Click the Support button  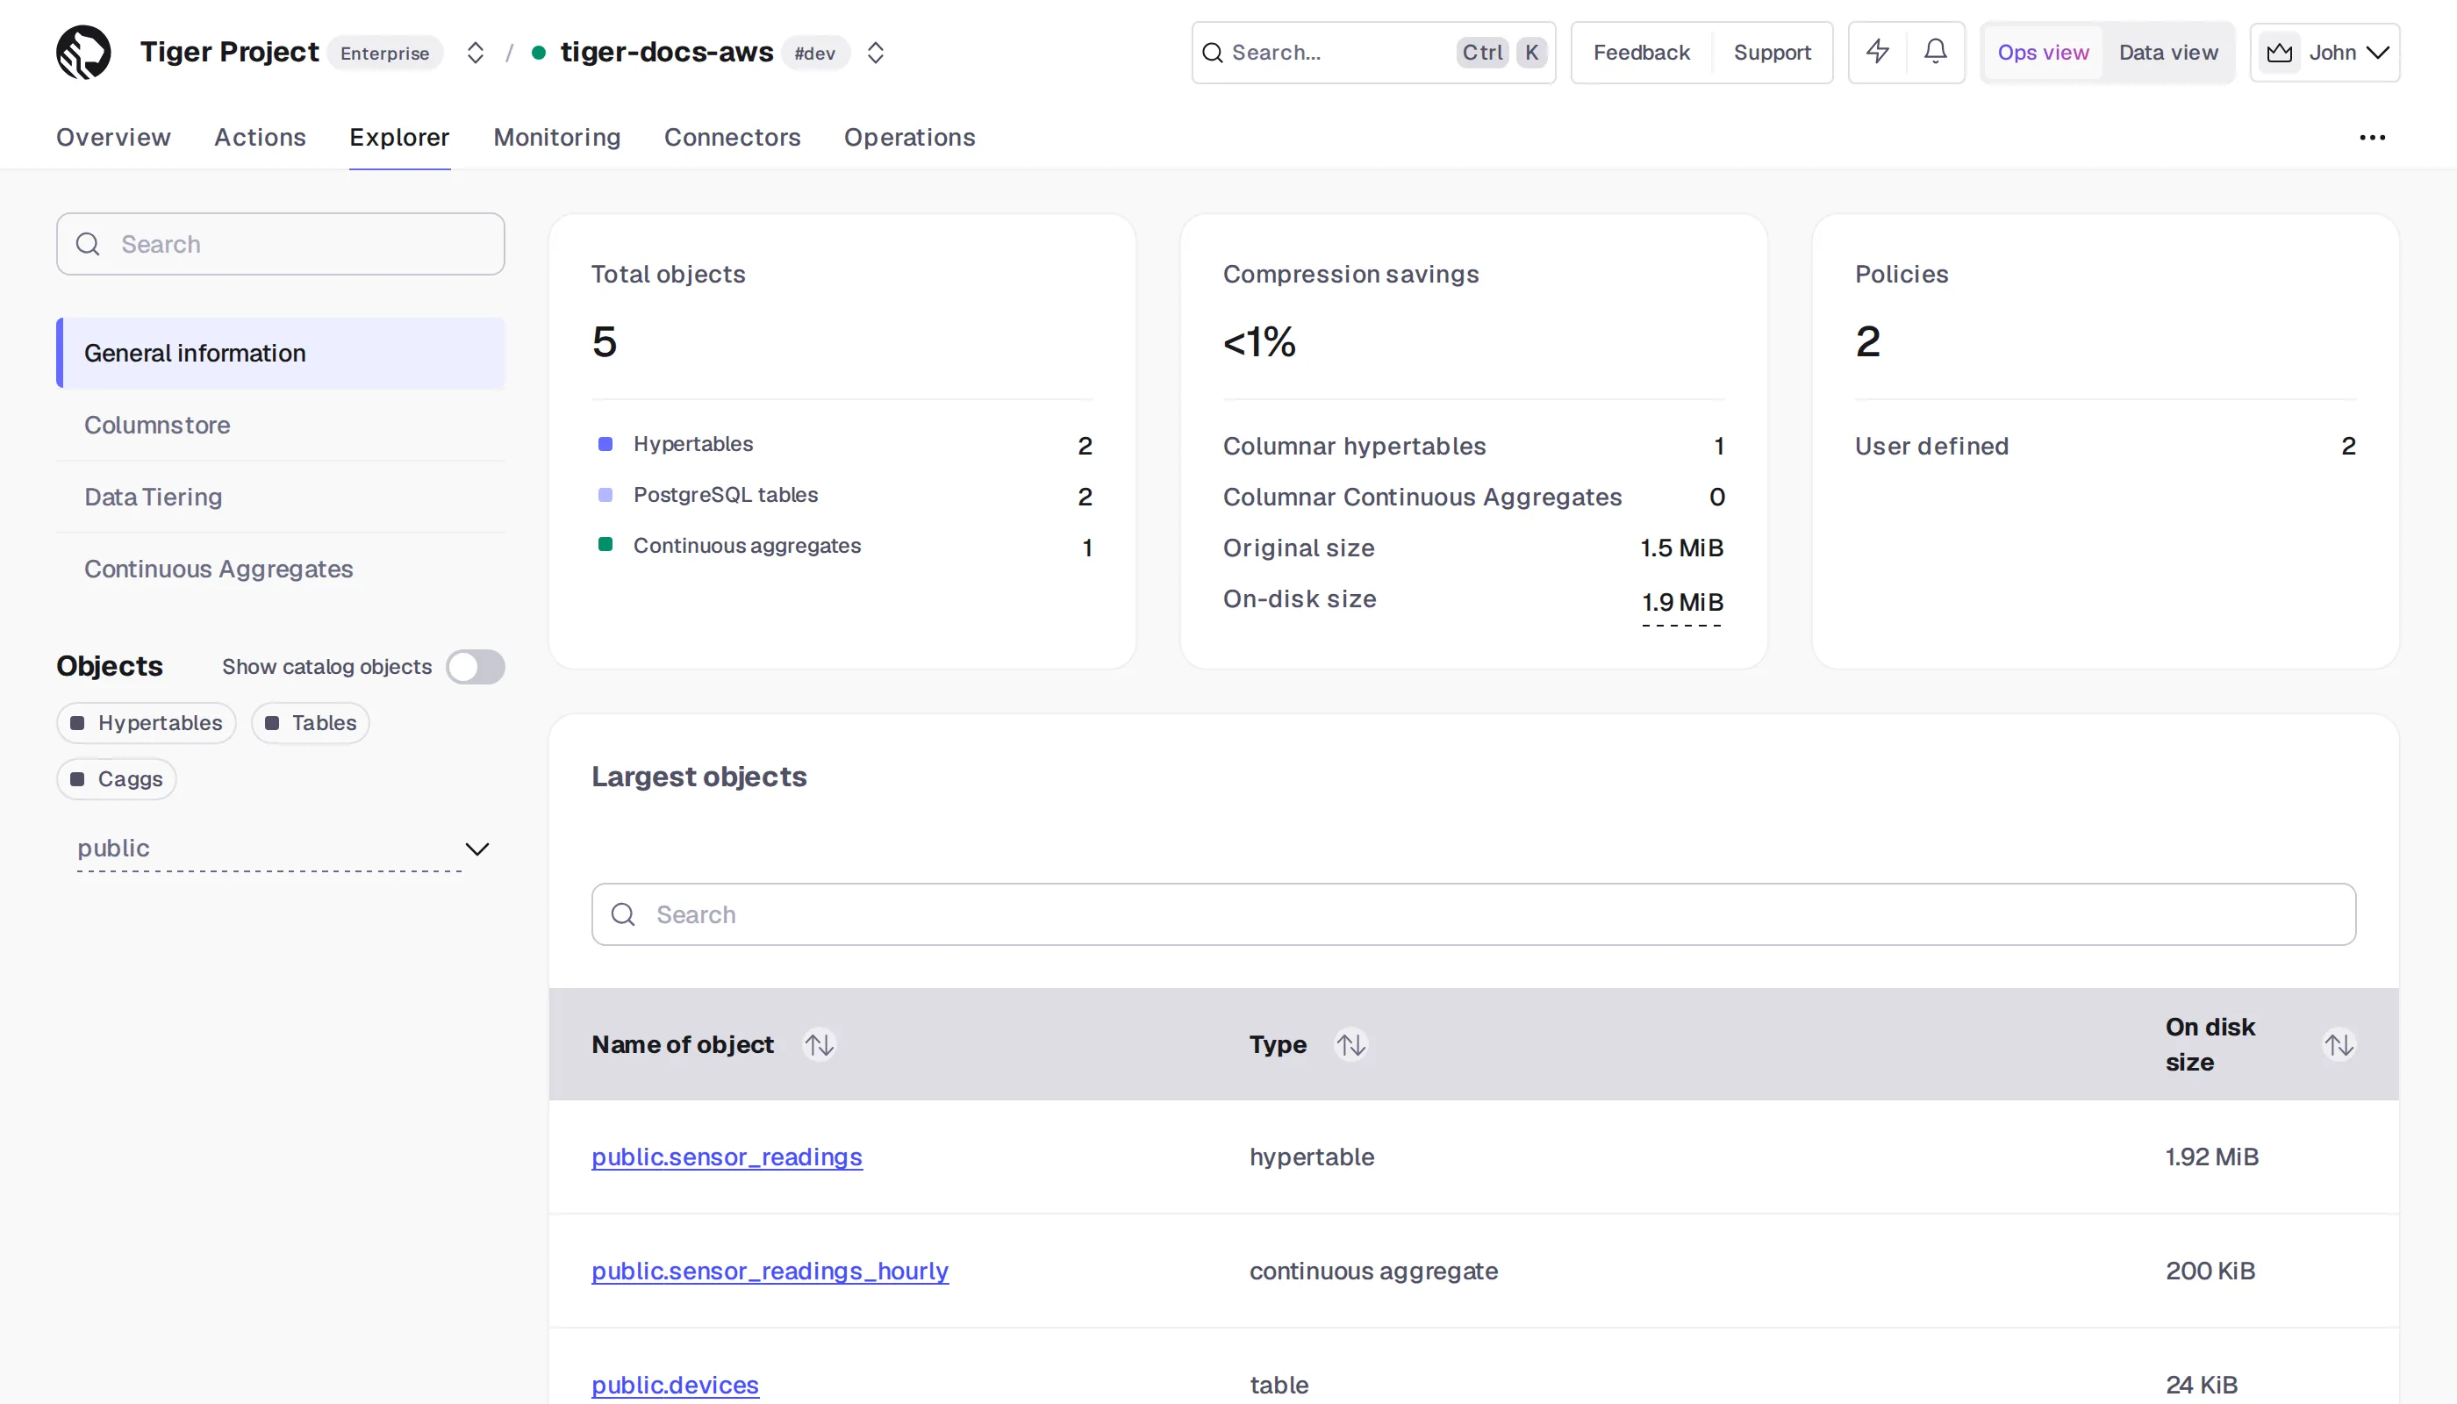[x=1772, y=52]
